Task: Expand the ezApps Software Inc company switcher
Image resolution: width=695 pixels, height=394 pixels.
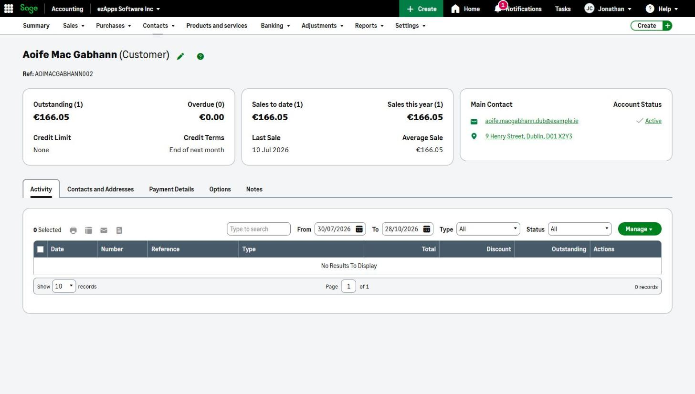Action: pos(128,9)
